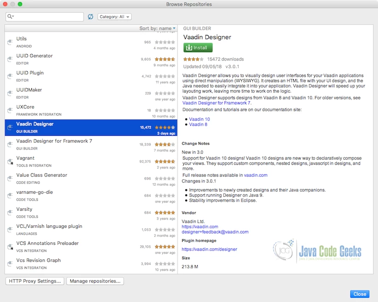The height and width of the screenshot is (302, 378).
Task: Open https://vaadin.com vendor link
Action: pos(200,226)
